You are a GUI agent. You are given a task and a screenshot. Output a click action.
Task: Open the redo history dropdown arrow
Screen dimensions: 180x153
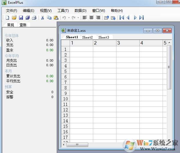point(78,18)
